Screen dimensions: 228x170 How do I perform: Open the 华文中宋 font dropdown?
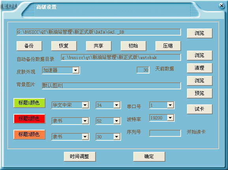coord(85,105)
